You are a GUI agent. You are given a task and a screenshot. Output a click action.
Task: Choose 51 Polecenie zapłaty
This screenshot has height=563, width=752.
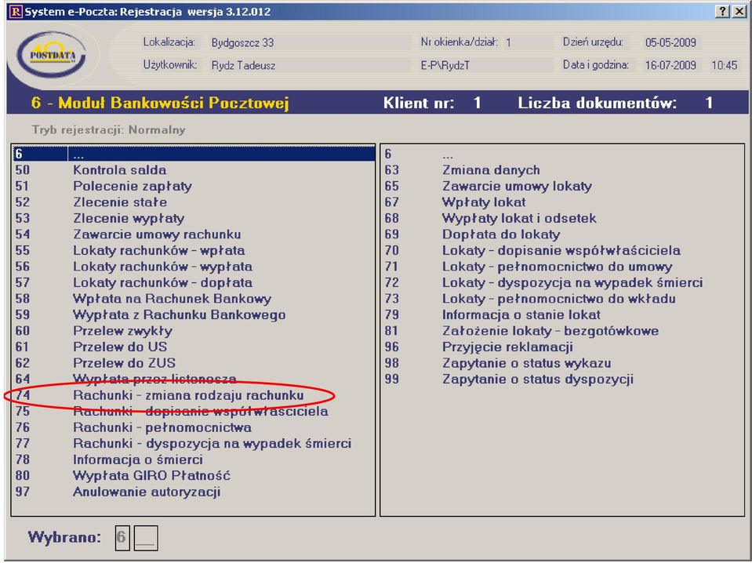[x=193, y=186]
